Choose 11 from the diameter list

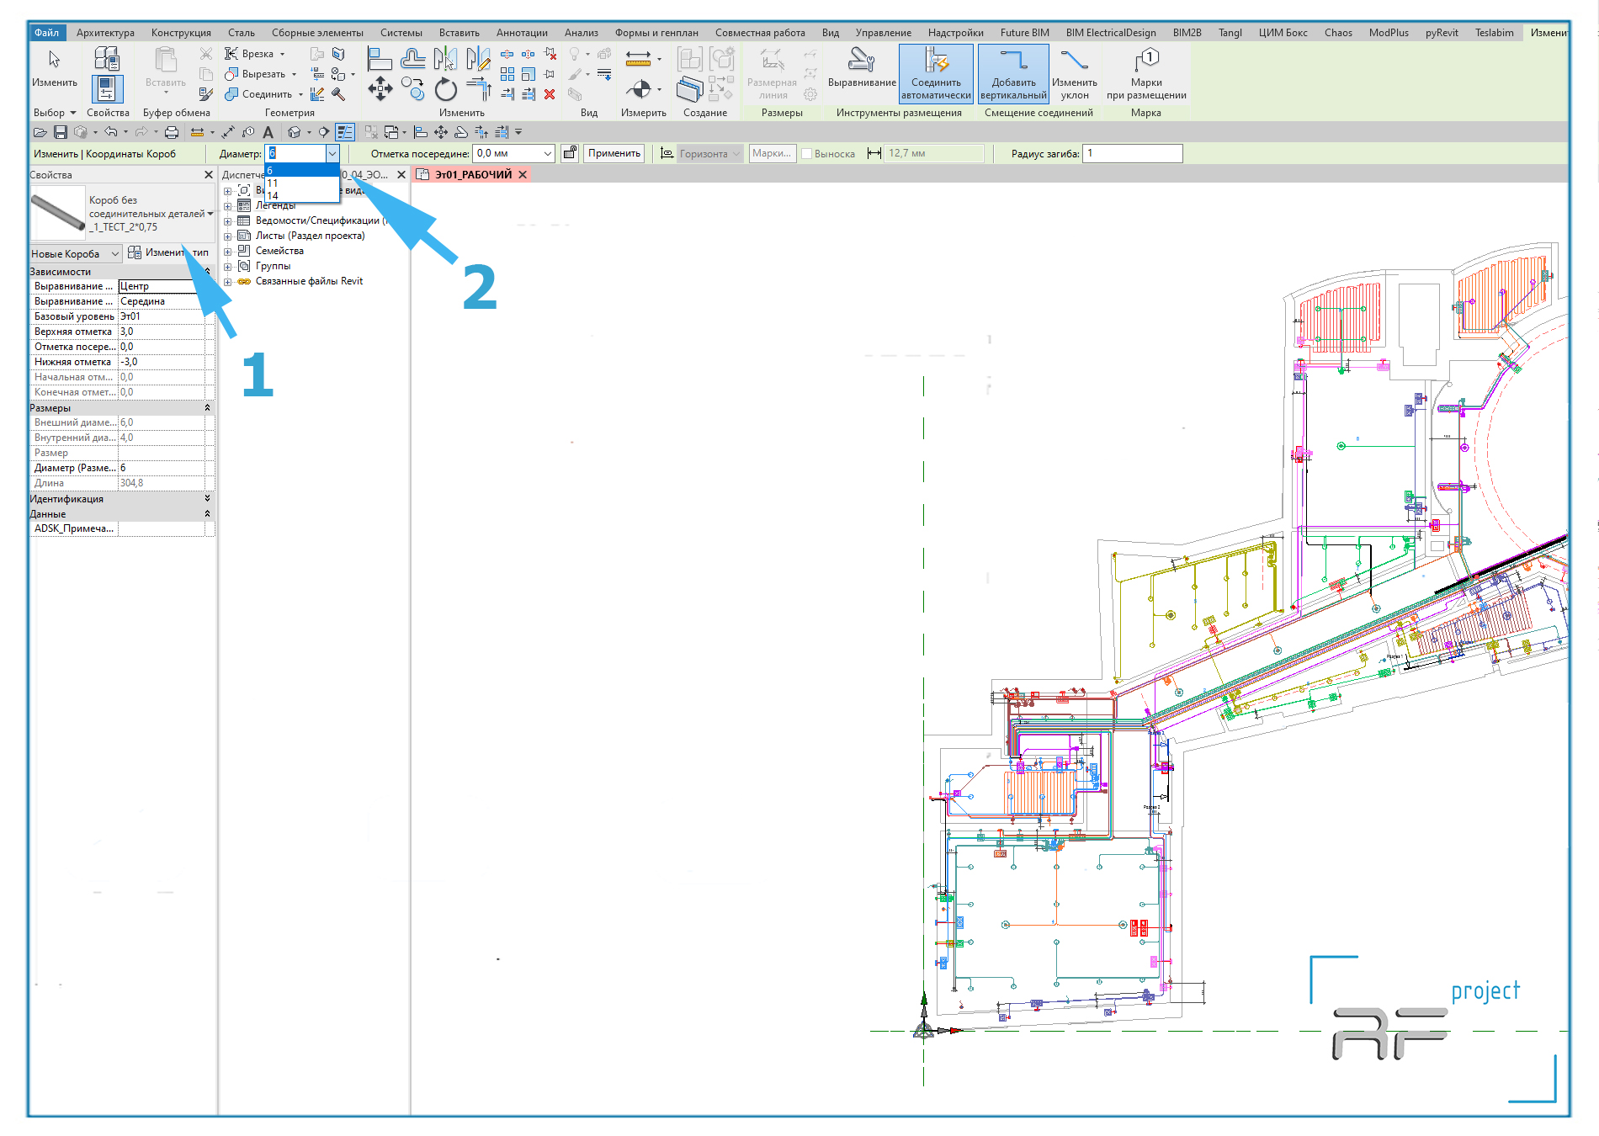tap(301, 183)
